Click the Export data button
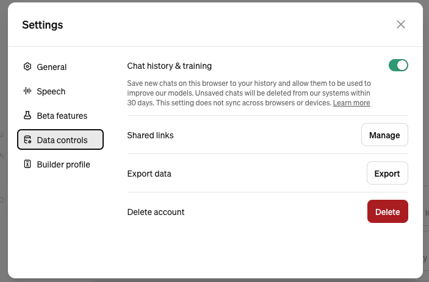Image resolution: width=429 pixels, height=282 pixels. [387, 173]
